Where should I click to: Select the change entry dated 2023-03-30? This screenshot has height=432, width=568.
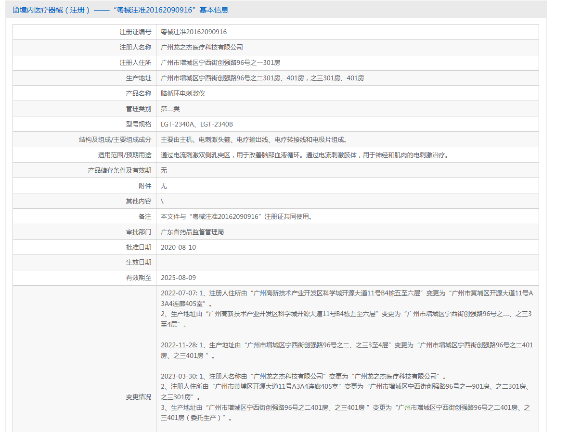click(x=346, y=397)
